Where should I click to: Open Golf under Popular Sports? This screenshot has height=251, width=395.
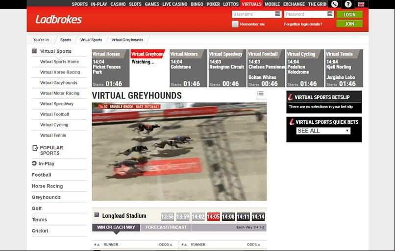37,208
